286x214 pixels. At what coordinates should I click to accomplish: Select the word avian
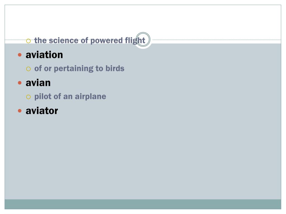pyautogui.click(x=38, y=83)
